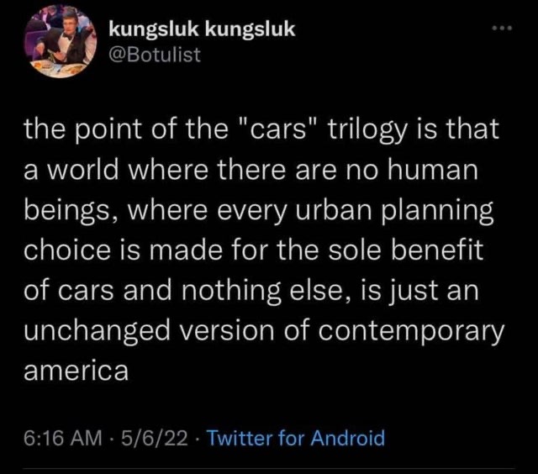Click the word unchanged in the tweet
Screen dimensions: 538x474
97,331
